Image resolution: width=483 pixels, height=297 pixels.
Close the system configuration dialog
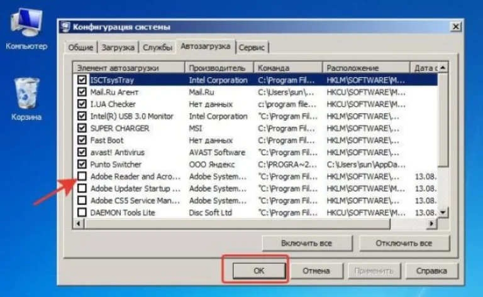[x=455, y=27]
